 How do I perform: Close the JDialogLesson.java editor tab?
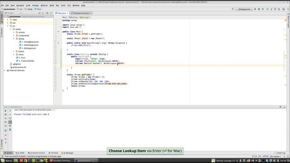tap(91, 13)
